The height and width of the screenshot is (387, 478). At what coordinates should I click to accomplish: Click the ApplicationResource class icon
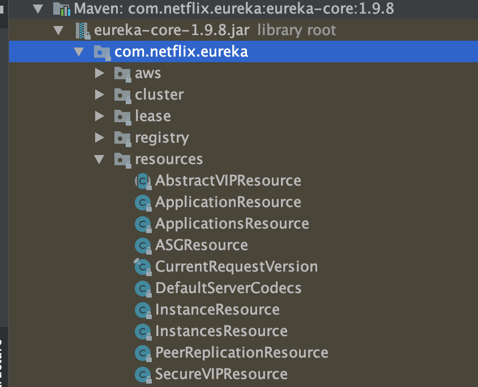[142, 203]
